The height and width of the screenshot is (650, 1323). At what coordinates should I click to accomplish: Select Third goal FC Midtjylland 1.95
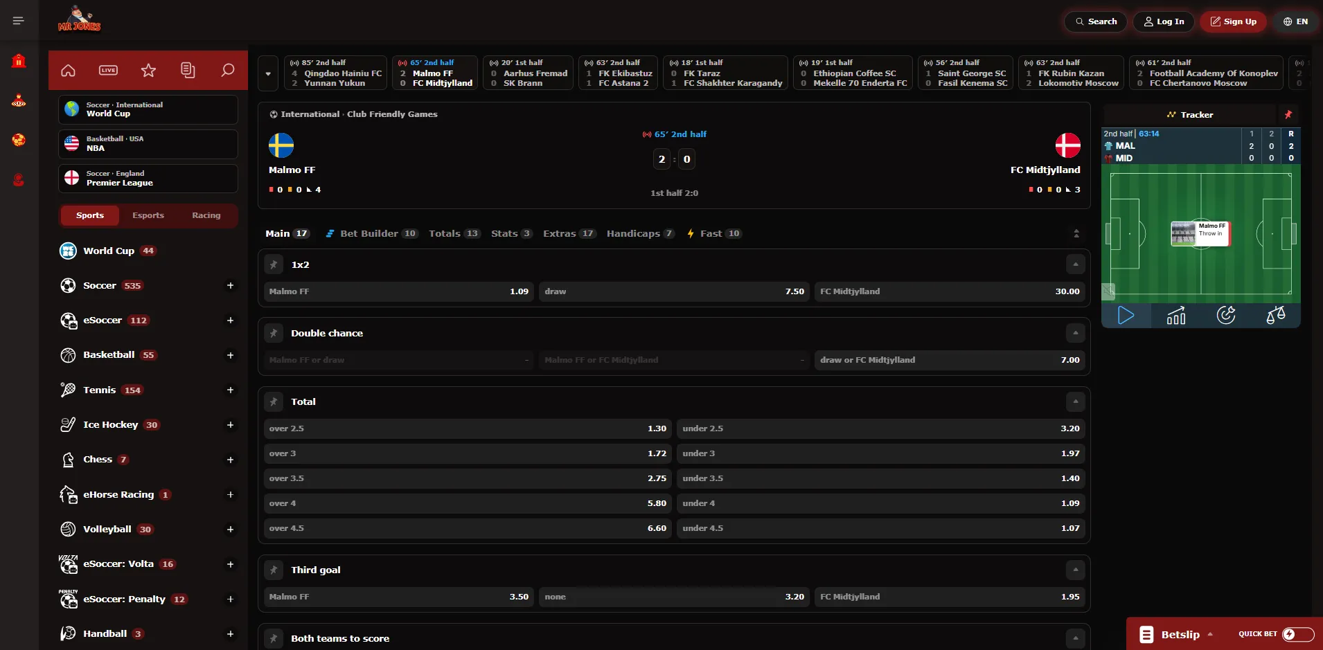[x=950, y=597]
